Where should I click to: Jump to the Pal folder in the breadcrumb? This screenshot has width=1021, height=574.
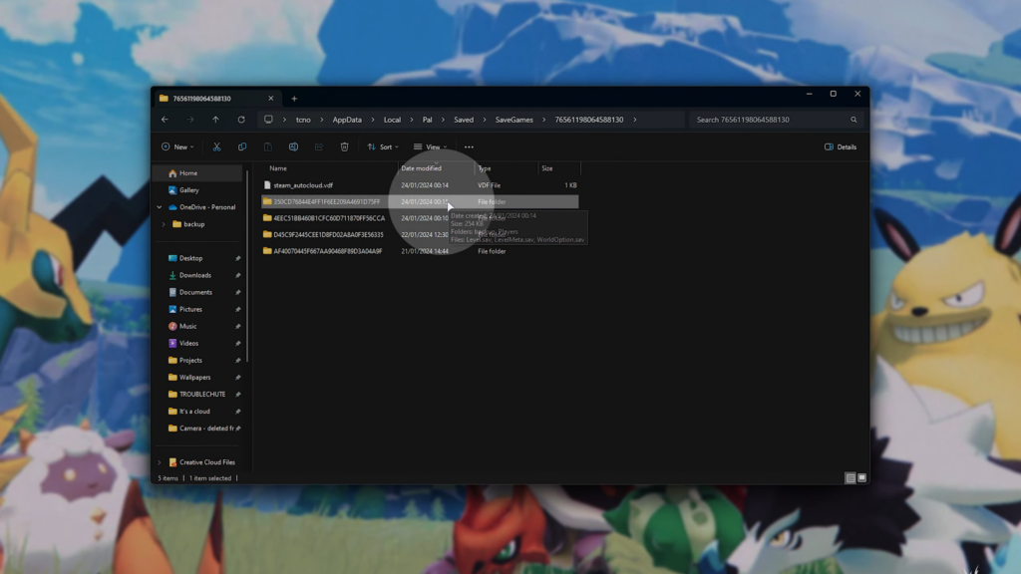(x=427, y=120)
